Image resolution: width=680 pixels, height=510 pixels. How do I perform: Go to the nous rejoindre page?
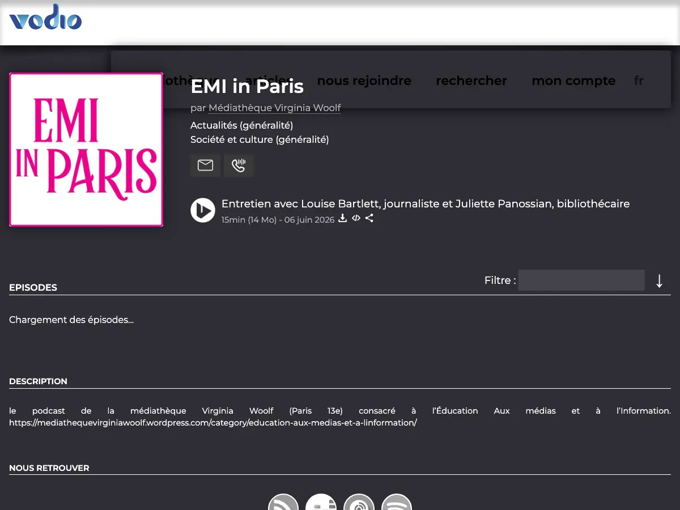(x=364, y=80)
